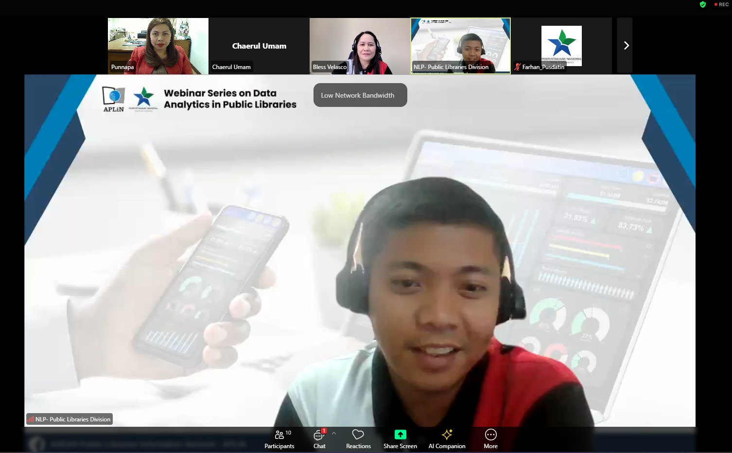732x453 pixels.
Task: Click the highlighted NLP- Public Libraries Division thumbnail
Action: pos(460,46)
